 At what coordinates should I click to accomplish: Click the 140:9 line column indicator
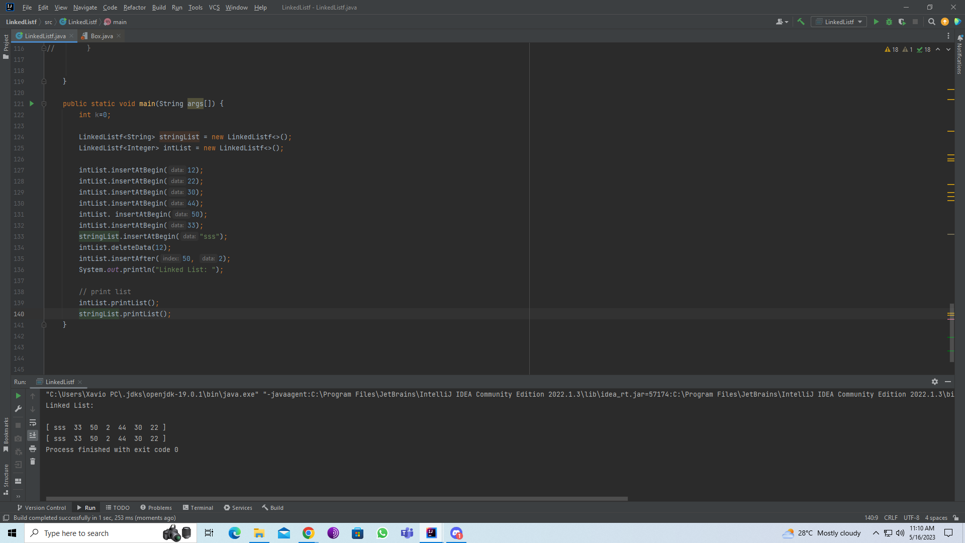point(871,518)
